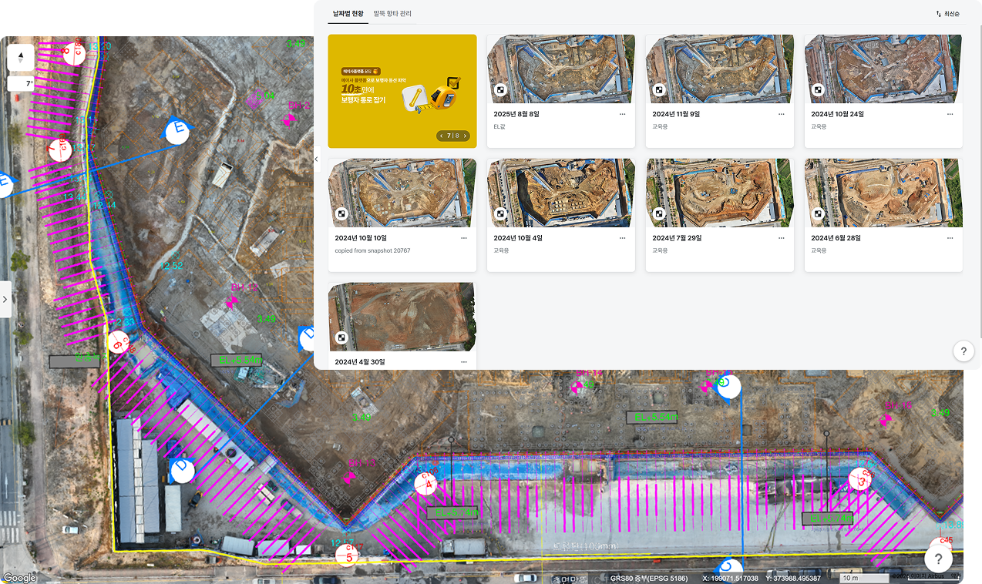
Task: Click the compass north arrow icon
Action: 21,58
